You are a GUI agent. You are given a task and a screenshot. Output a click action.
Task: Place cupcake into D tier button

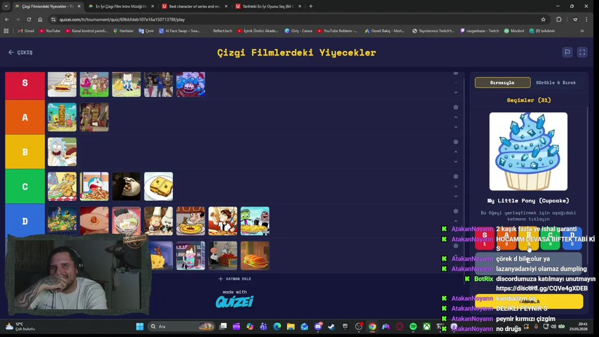tap(572, 238)
